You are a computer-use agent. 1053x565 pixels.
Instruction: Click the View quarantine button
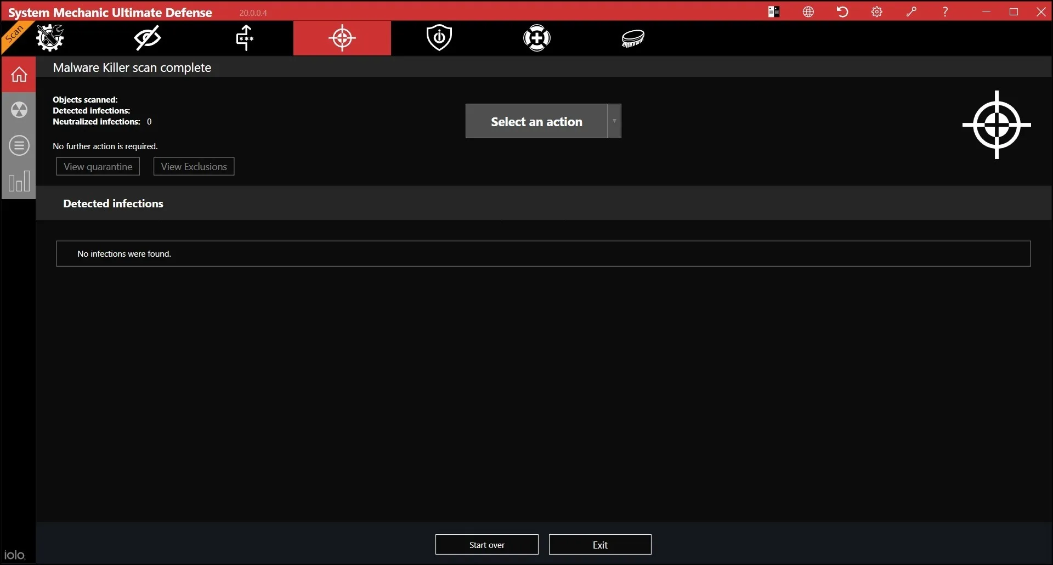click(98, 167)
